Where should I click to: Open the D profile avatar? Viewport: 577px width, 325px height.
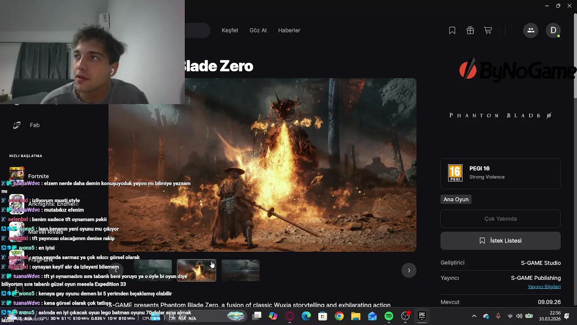tap(554, 30)
